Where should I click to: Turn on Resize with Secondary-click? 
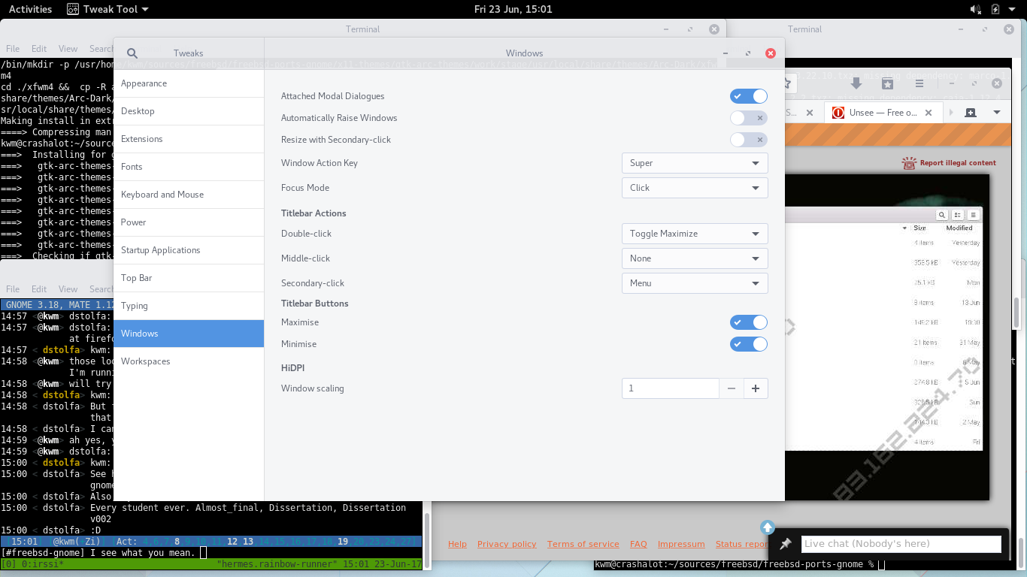(748, 140)
